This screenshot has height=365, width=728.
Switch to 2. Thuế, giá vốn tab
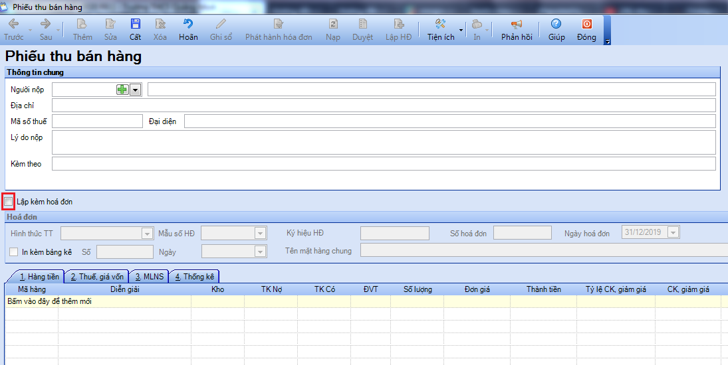[x=98, y=277]
